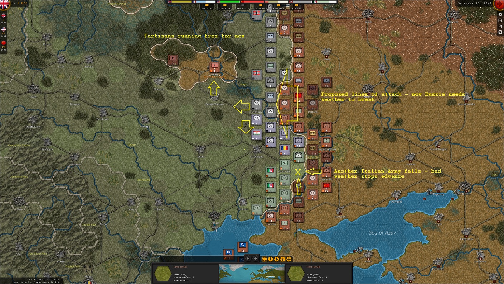Image resolution: width=504 pixels, height=284 pixels.
Task: Click the USA green strength bar in the top bar
Action: [230, 2]
